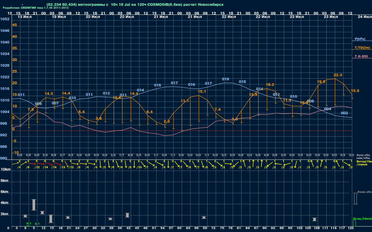Click the temperature label 11.1

click(x=185, y=101)
